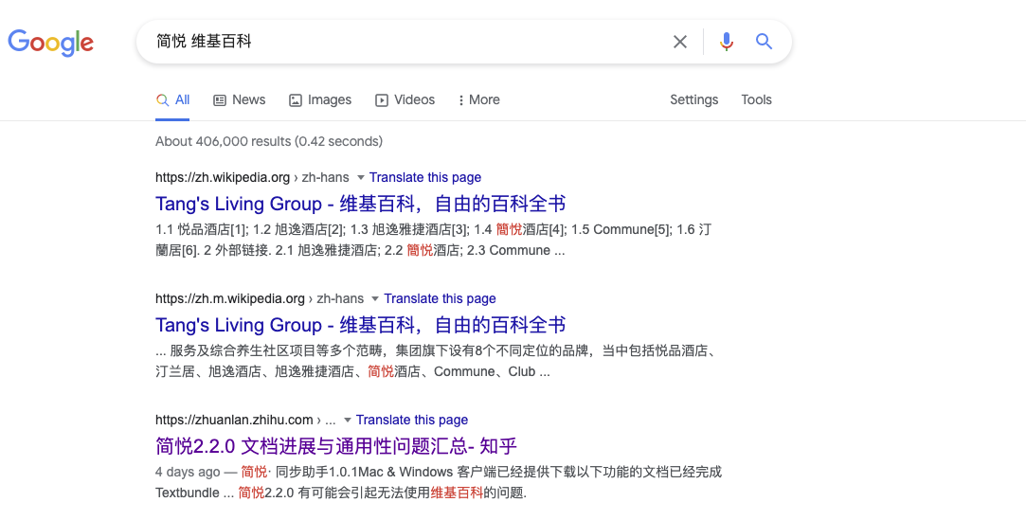
Task: Click the snippet starting with 1.1 悦品酒店
Action: pos(433,240)
